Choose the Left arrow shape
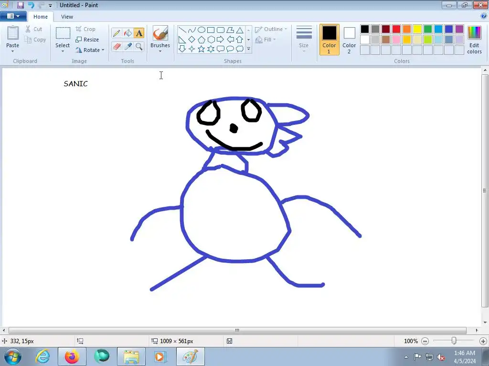The height and width of the screenshot is (366, 489). coord(230,40)
